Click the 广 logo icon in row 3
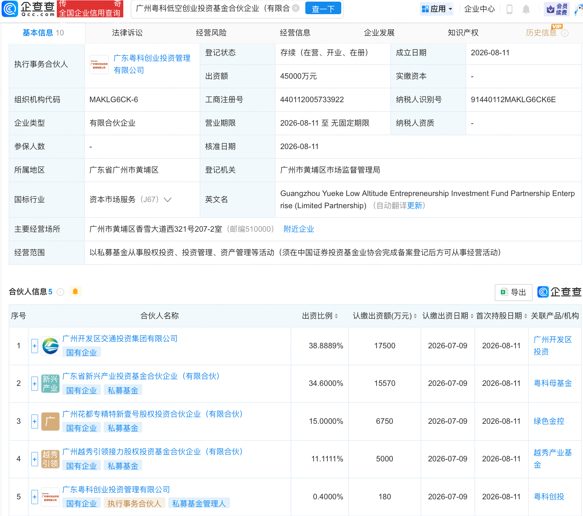The image size is (583, 516). point(50,422)
